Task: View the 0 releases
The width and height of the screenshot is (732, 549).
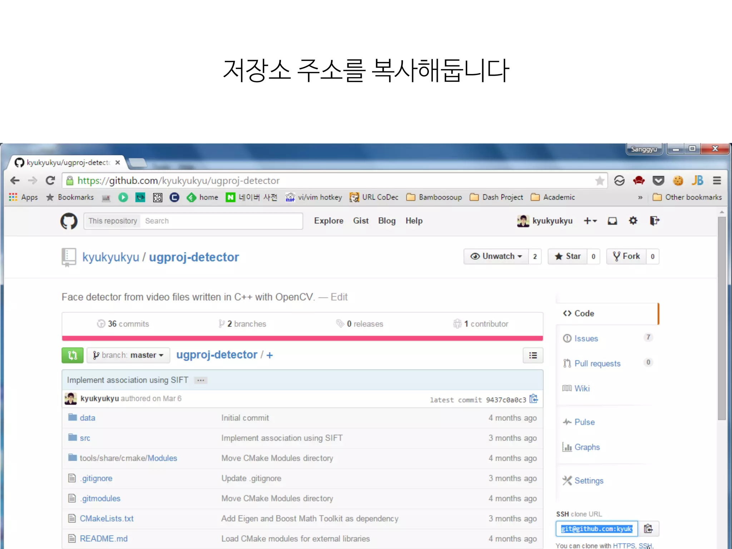Action: click(x=360, y=324)
